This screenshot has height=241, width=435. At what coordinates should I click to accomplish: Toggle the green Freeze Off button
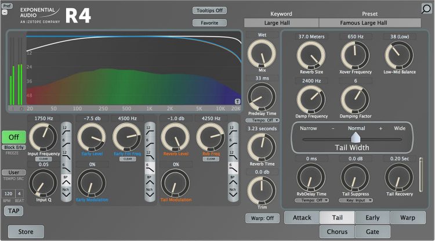[x=14, y=137]
